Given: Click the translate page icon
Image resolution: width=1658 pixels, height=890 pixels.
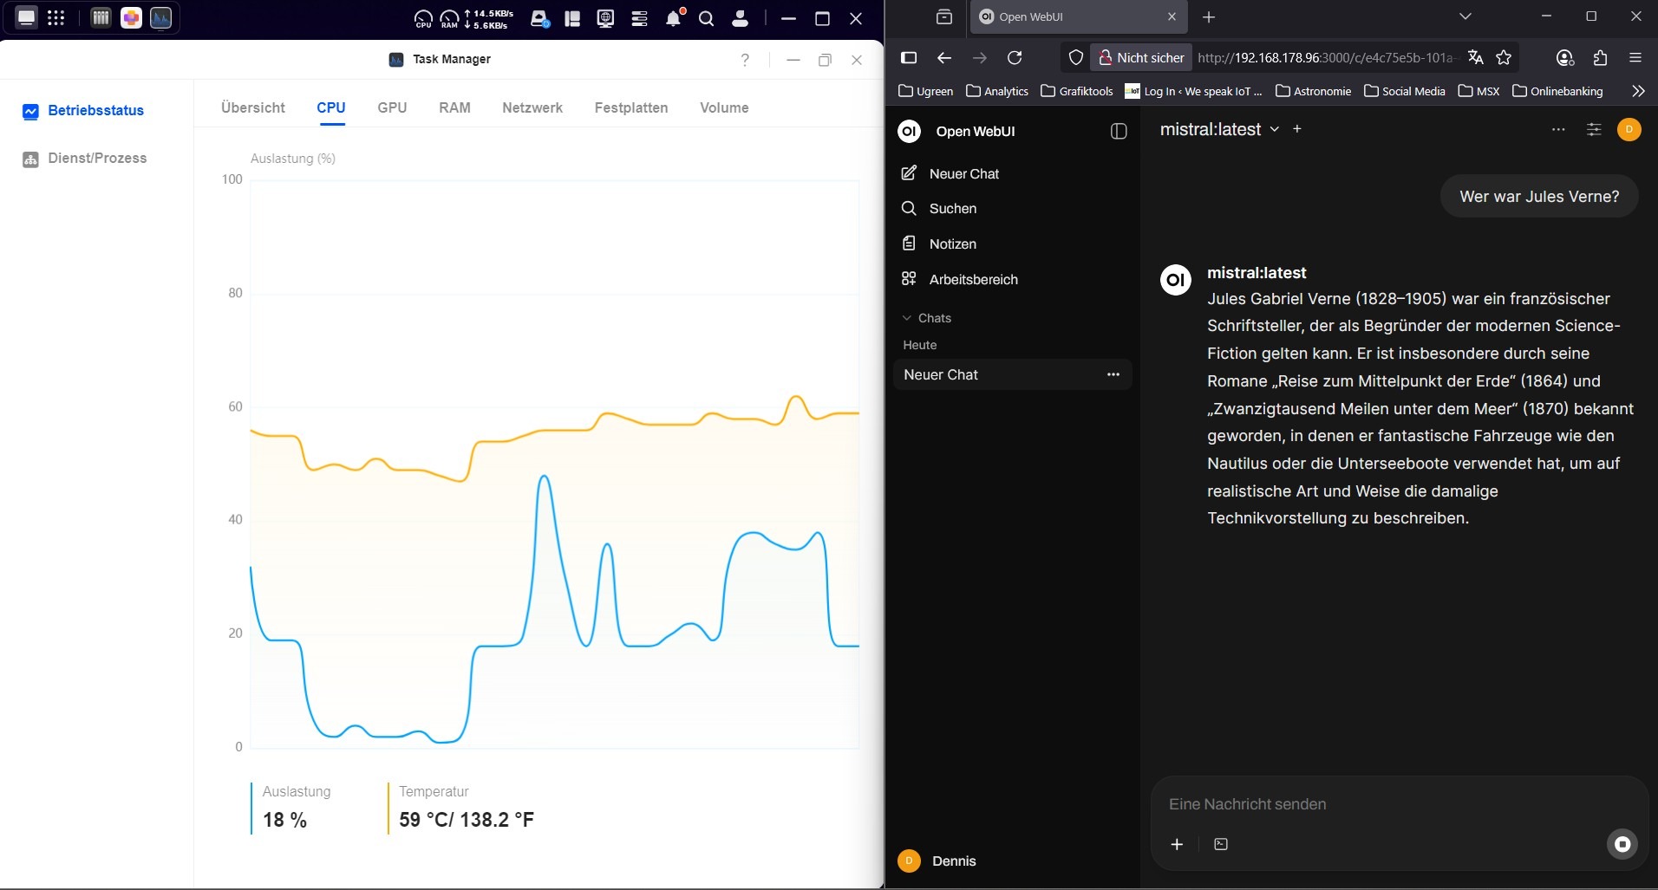Looking at the screenshot, I should (x=1475, y=57).
